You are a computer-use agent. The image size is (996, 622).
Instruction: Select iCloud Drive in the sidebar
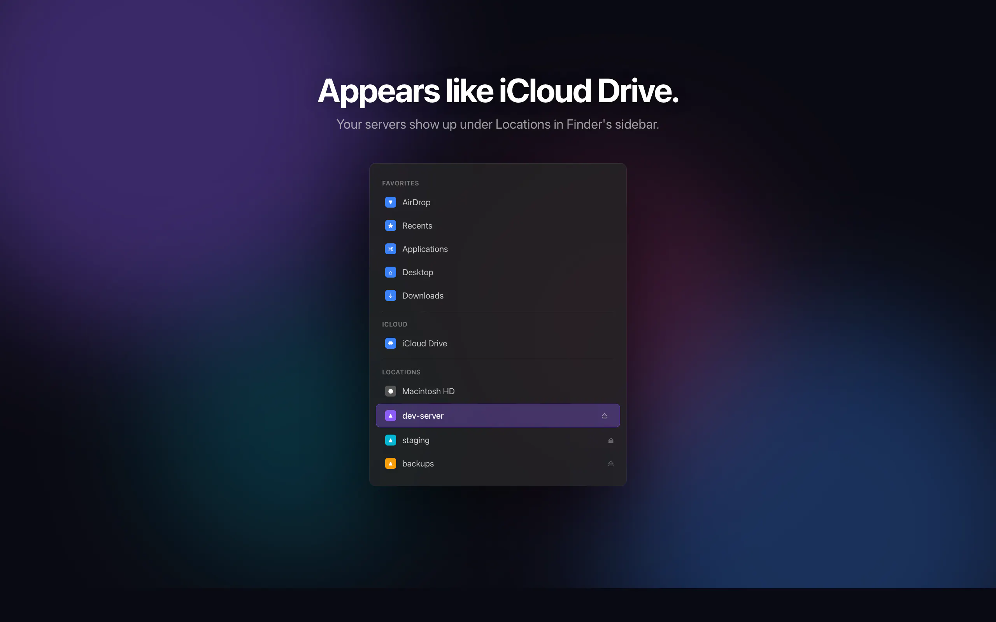498,343
